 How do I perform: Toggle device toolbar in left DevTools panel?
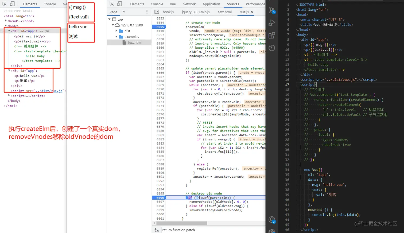pos(12,4)
